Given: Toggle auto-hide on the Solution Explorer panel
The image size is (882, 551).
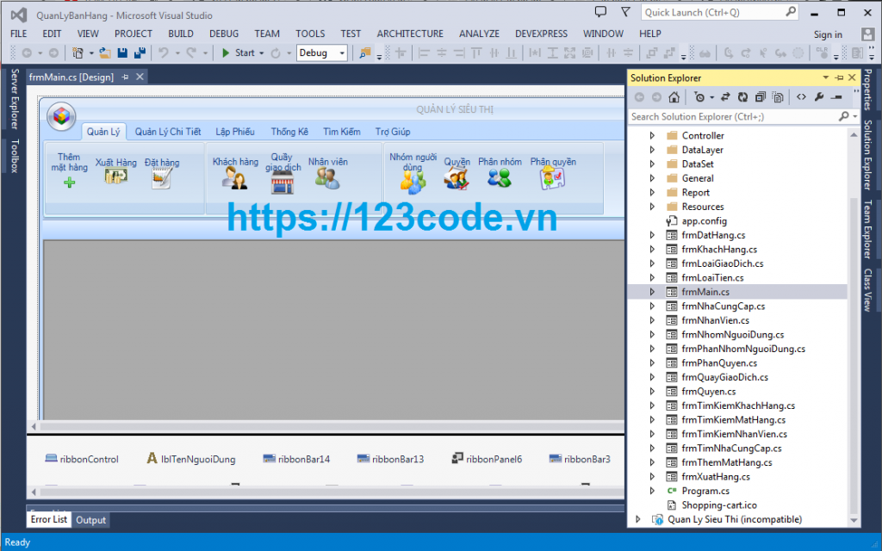Looking at the screenshot, I should (x=840, y=77).
